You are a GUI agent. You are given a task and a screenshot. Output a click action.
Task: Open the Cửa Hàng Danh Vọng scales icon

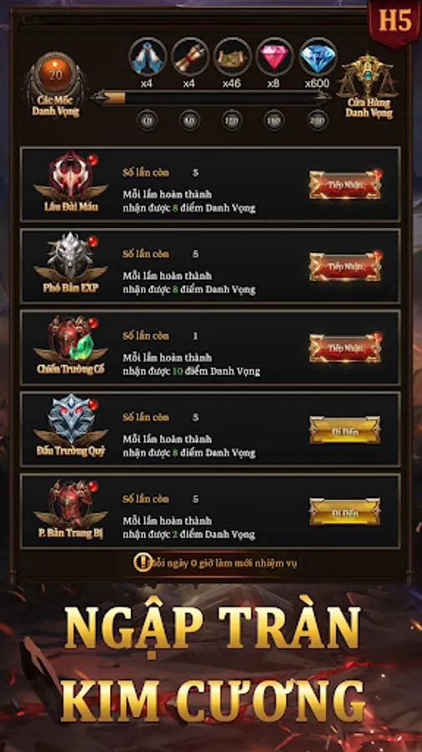tap(368, 76)
